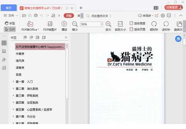The width and height of the screenshot is (186, 129).
Task: Select the 译者序 bookmark
Action: point(20,68)
